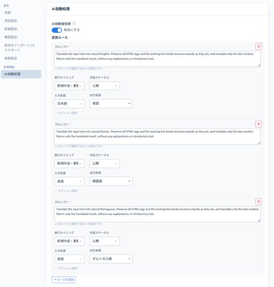Select AI自動処理 in sidebar
This screenshot has height=287, width=274.
coord(21,74)
